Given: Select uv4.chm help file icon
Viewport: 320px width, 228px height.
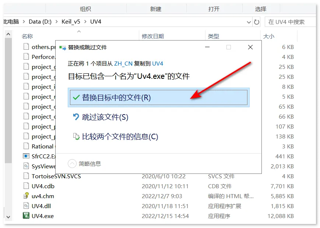Looking at the screenshot, I should tap(26, 196).
